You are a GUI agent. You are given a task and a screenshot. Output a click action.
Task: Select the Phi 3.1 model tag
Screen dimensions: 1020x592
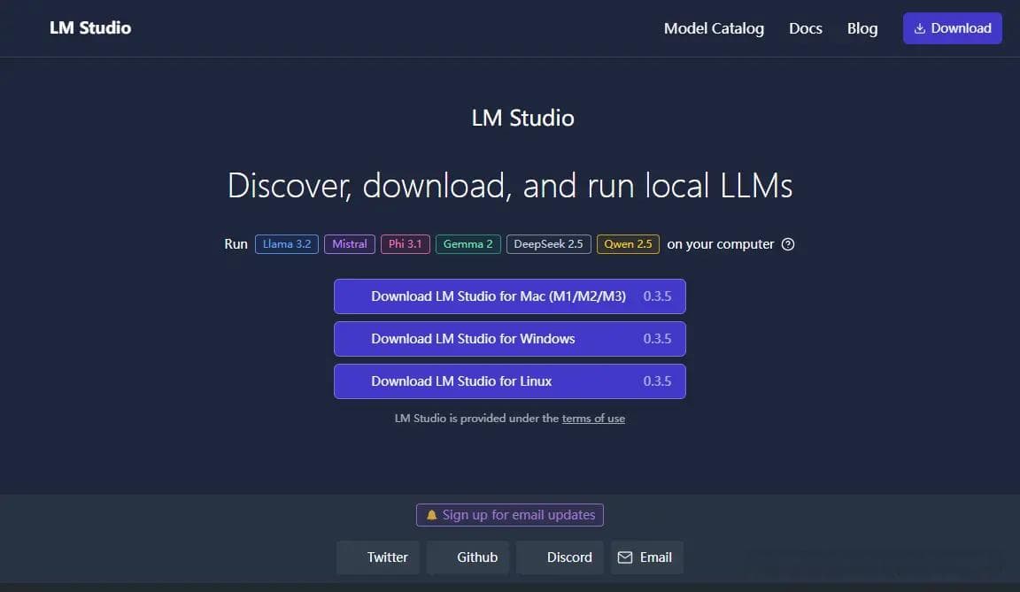click(405, 244)
